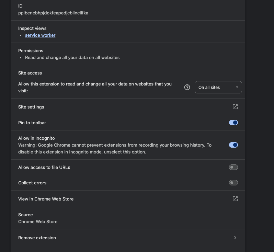Turn on the Collect errors switch
Screen dimensions: 274x252
click(233, 183)
